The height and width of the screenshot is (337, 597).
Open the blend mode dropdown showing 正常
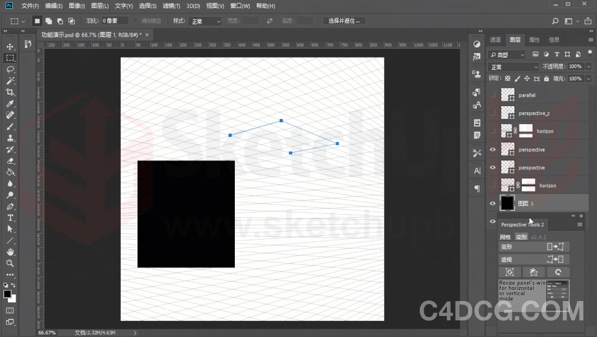(512, 66)
